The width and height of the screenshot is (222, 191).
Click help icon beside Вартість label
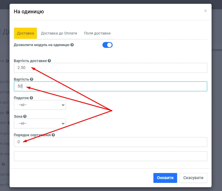point(32,79)
